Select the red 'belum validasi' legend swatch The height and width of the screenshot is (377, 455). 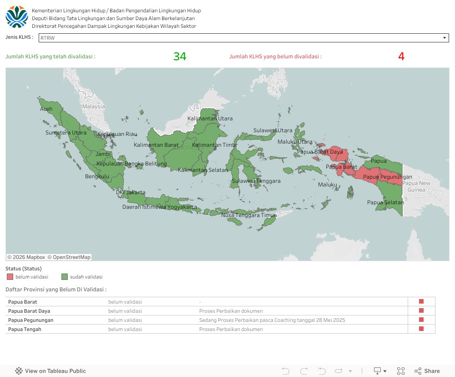10,277
